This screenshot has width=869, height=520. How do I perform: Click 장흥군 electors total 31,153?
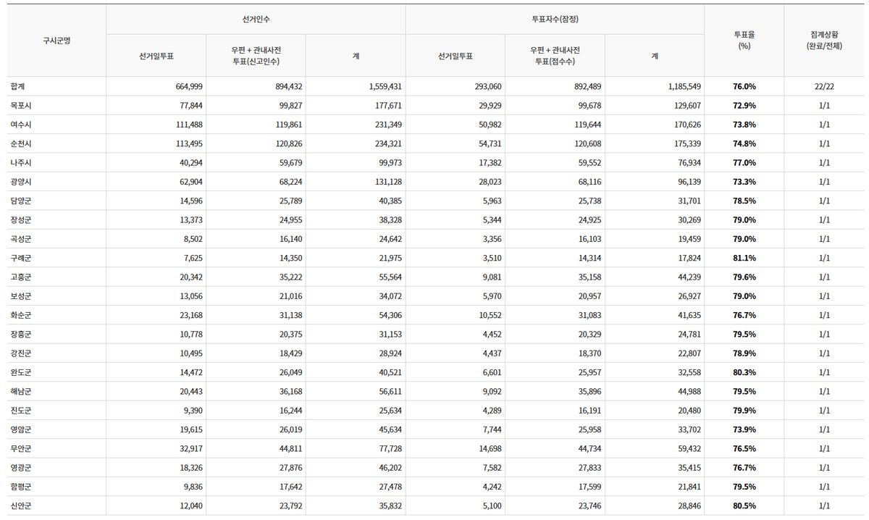click(x=390, y=335)
